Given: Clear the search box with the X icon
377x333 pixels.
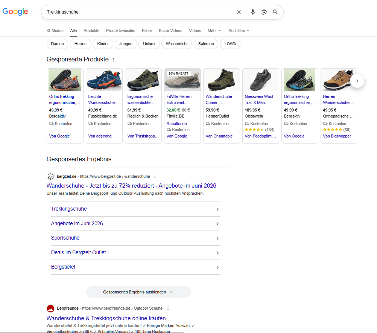Looking at the screenshot, I should [x=239, y=12].
